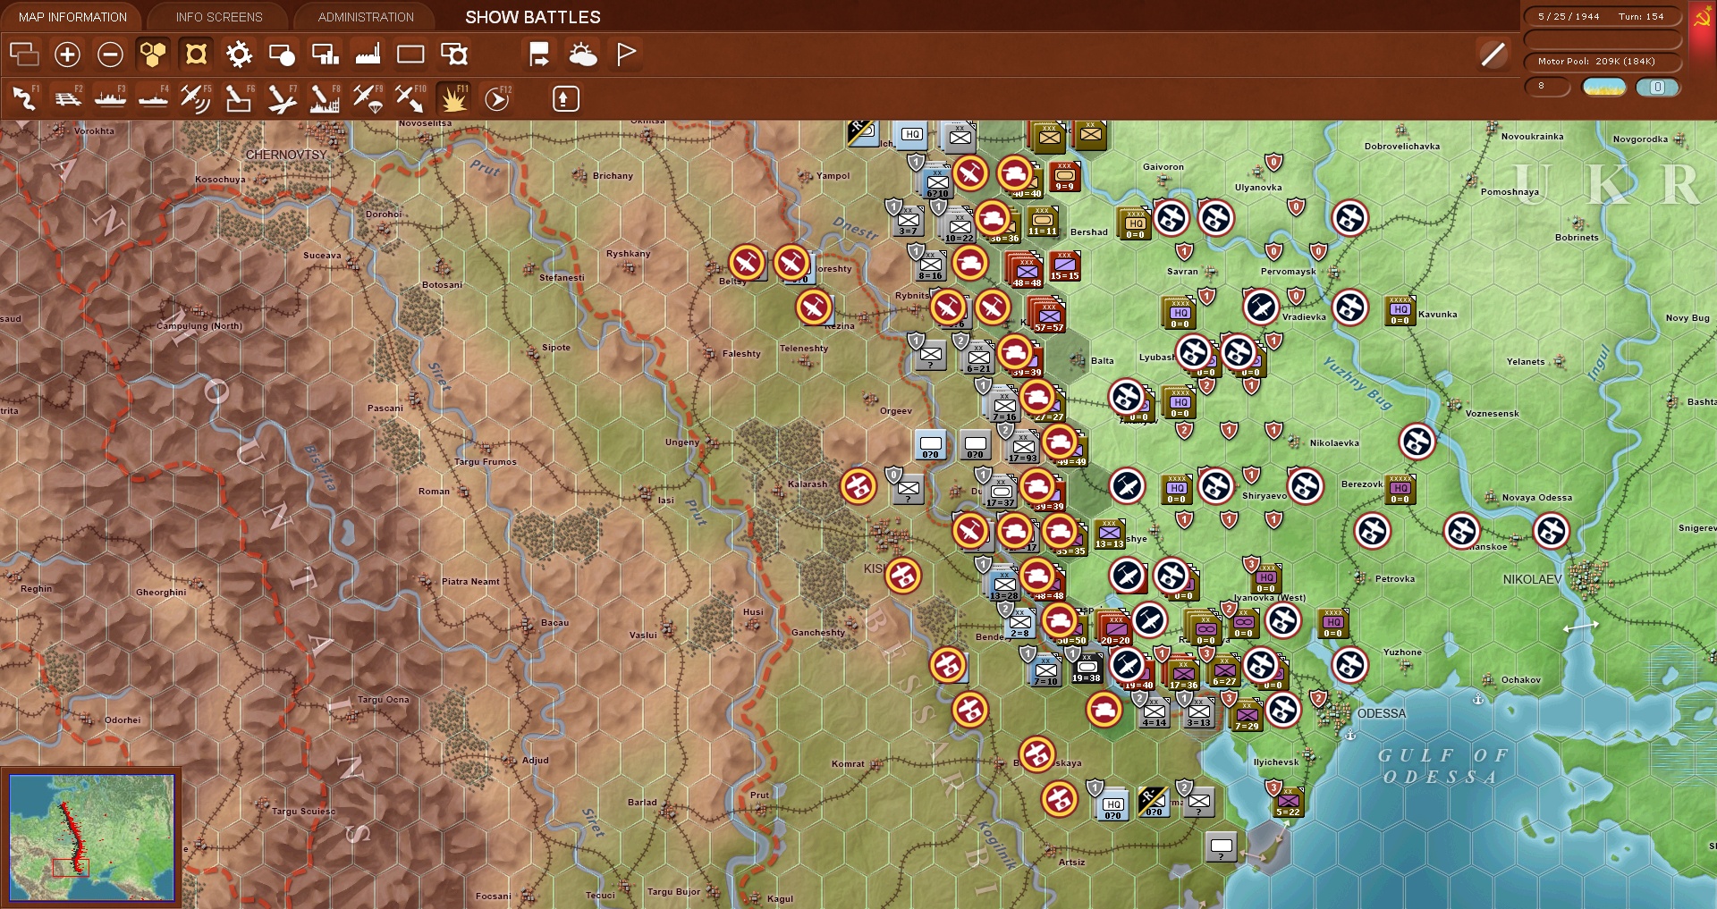
Task: Select the F4 amphibious transport icon
Action: (153, 98)
